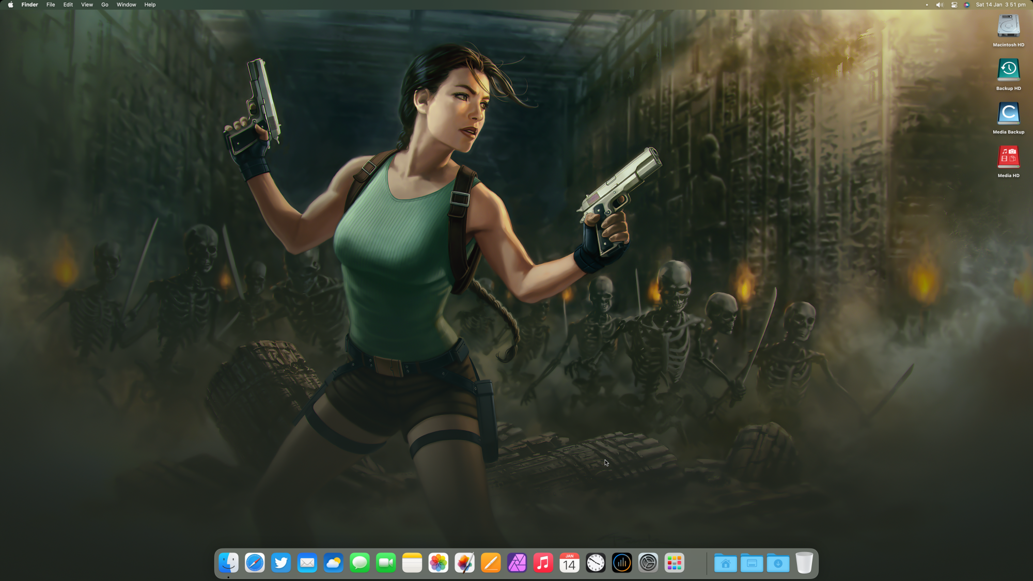Image resolution: width=1033 pixels, height=581 pixels.
Task: Open the Apple menu
Action: [10, 5]
